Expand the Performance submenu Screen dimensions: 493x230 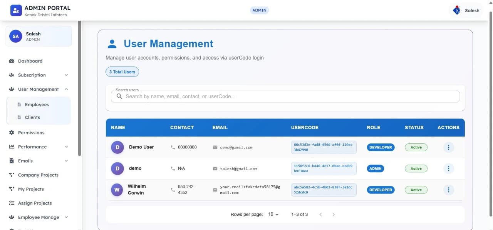(66, 147)
